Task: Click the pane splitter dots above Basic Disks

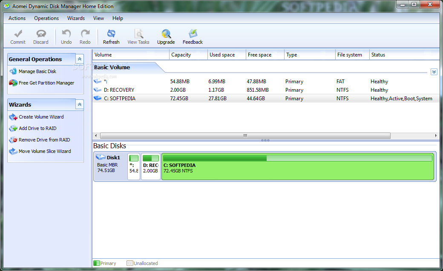Action: point(265,140)
